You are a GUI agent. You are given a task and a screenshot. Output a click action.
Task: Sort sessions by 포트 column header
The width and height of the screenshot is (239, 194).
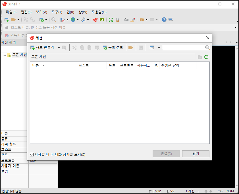[x=112, y=66]
